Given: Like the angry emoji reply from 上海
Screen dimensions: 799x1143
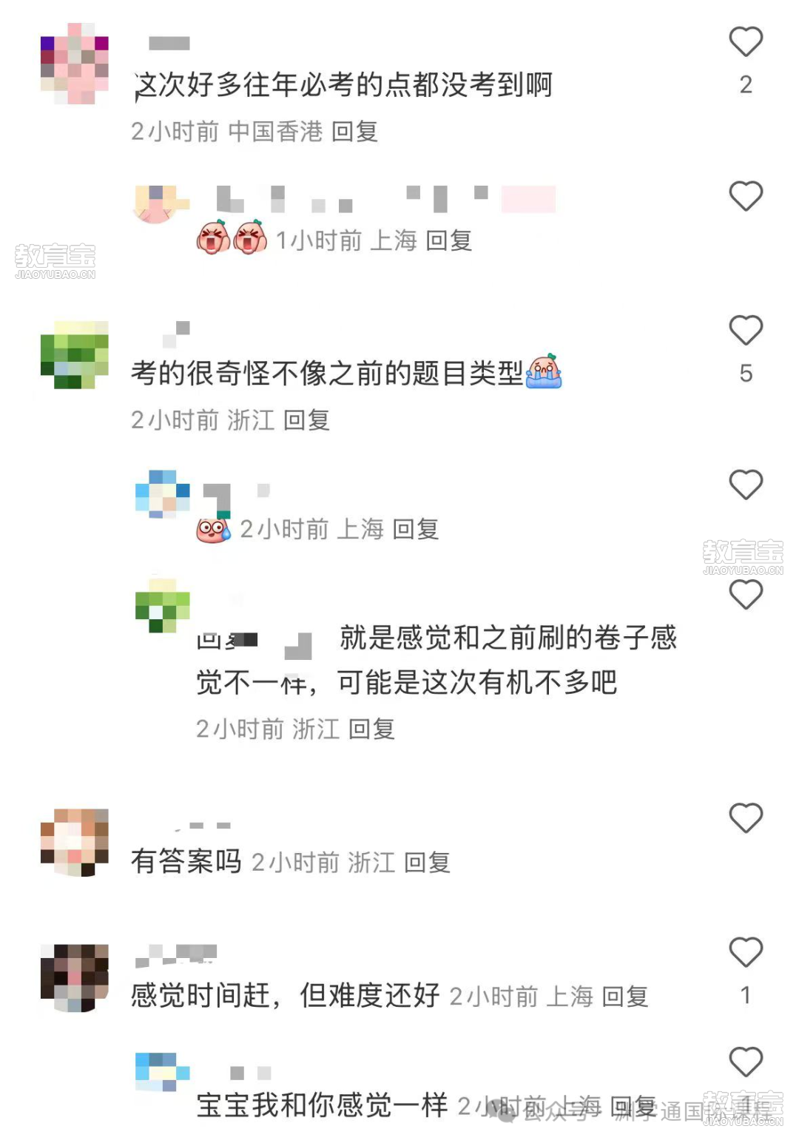Looking at the screenshot, I should pos(746,196).
